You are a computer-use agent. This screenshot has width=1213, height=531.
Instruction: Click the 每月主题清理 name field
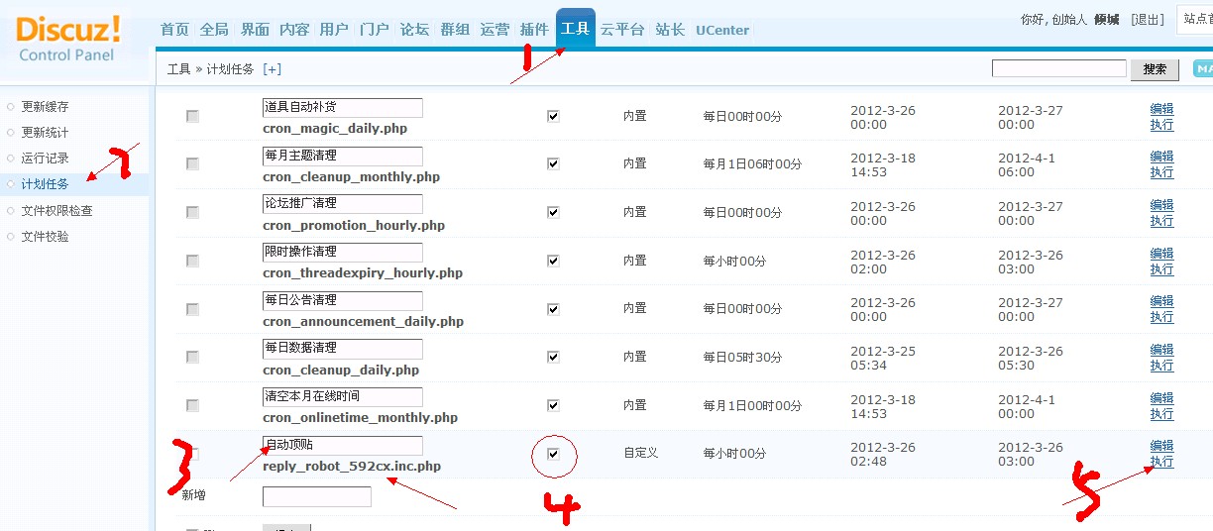click(343, 157)
